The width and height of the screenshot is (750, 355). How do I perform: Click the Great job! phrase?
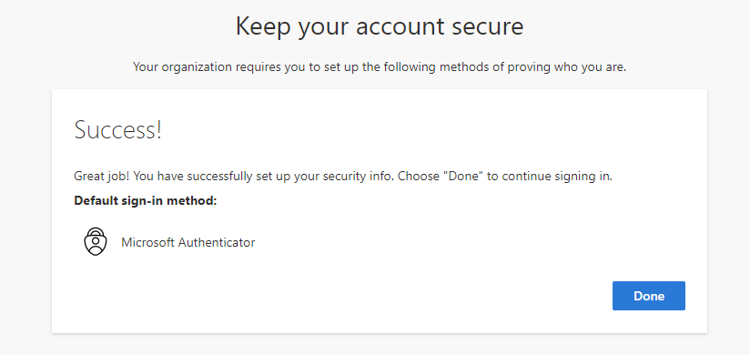(101, 177)
